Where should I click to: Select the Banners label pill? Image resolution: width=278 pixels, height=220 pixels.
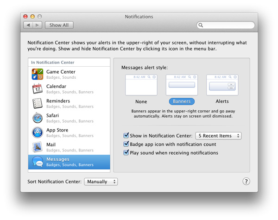[182, 101]
